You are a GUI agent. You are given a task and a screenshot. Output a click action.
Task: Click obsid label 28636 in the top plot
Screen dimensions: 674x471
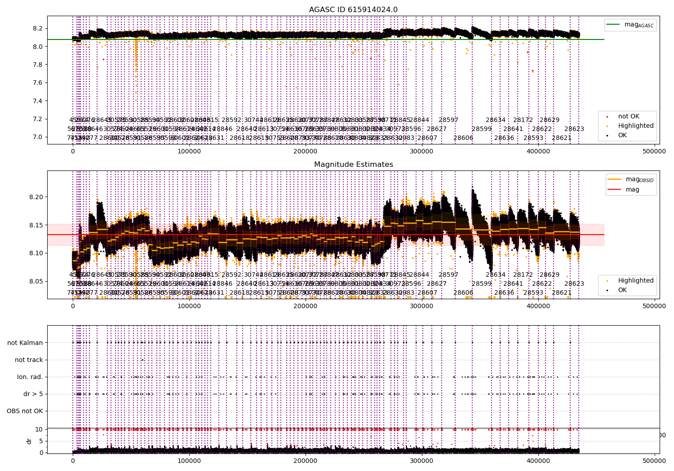[x=504, y=138]
